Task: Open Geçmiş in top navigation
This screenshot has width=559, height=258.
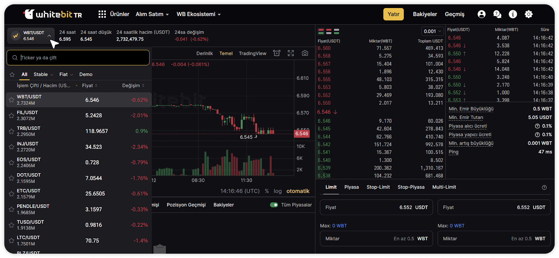Action: click(x=455, y=14)
